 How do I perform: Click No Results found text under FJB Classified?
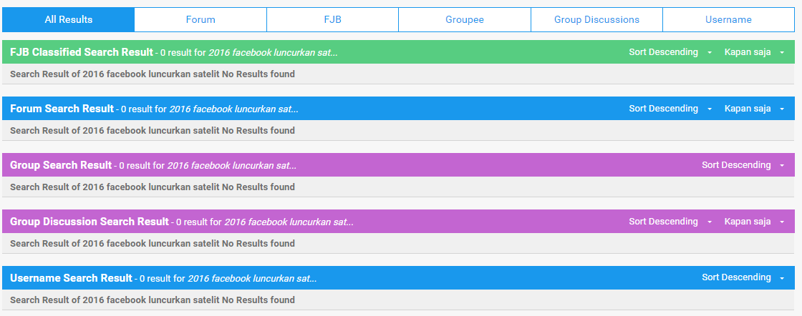tap(259, 74)
